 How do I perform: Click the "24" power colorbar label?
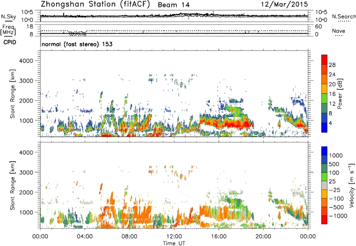[x=332, y=75]
